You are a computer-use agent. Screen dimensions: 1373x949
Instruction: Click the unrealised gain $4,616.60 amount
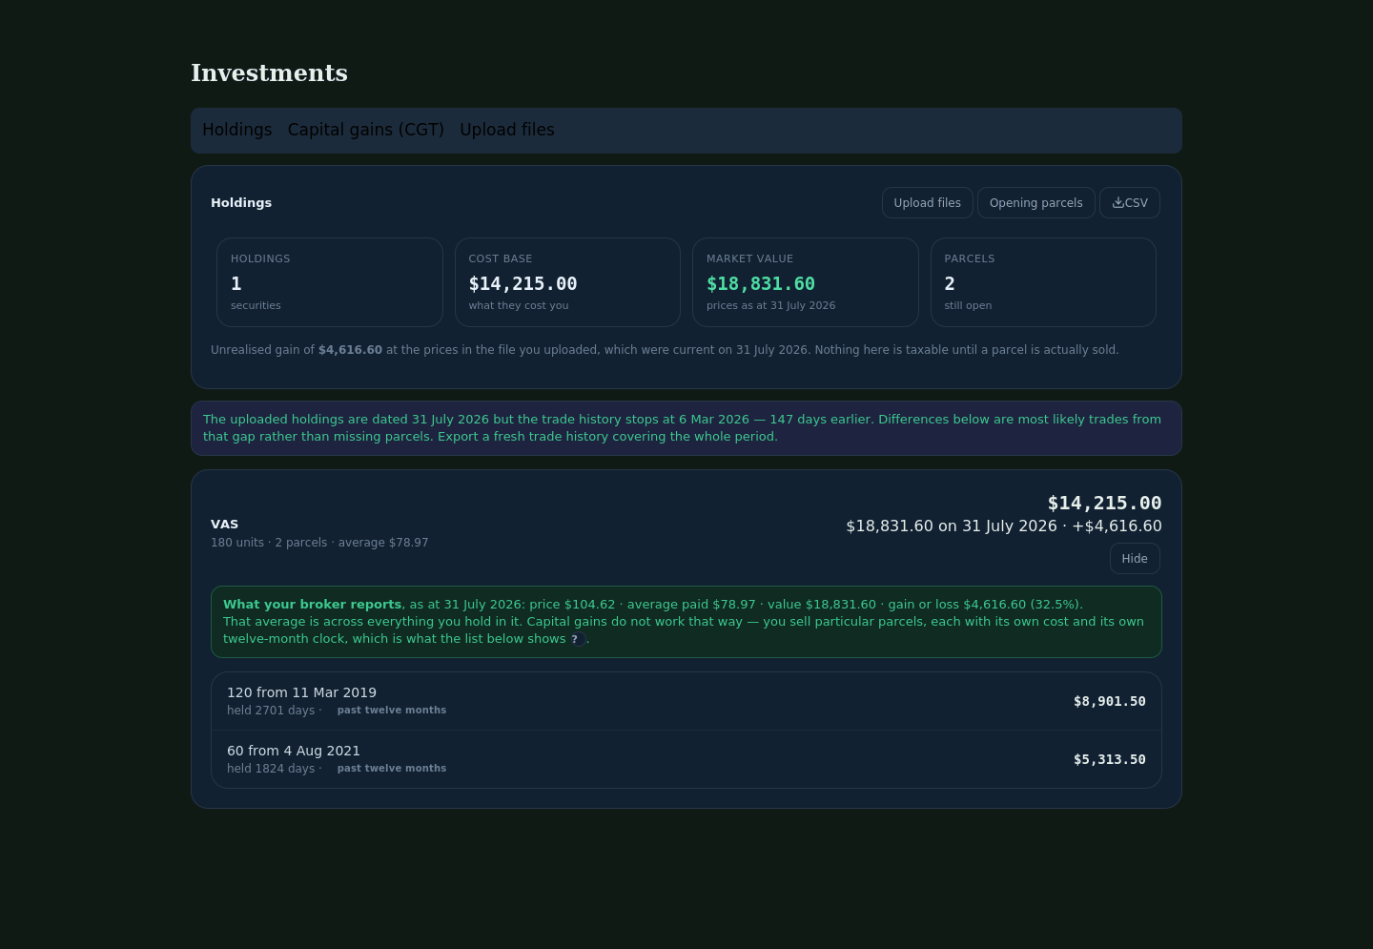[x=350, y=350]
